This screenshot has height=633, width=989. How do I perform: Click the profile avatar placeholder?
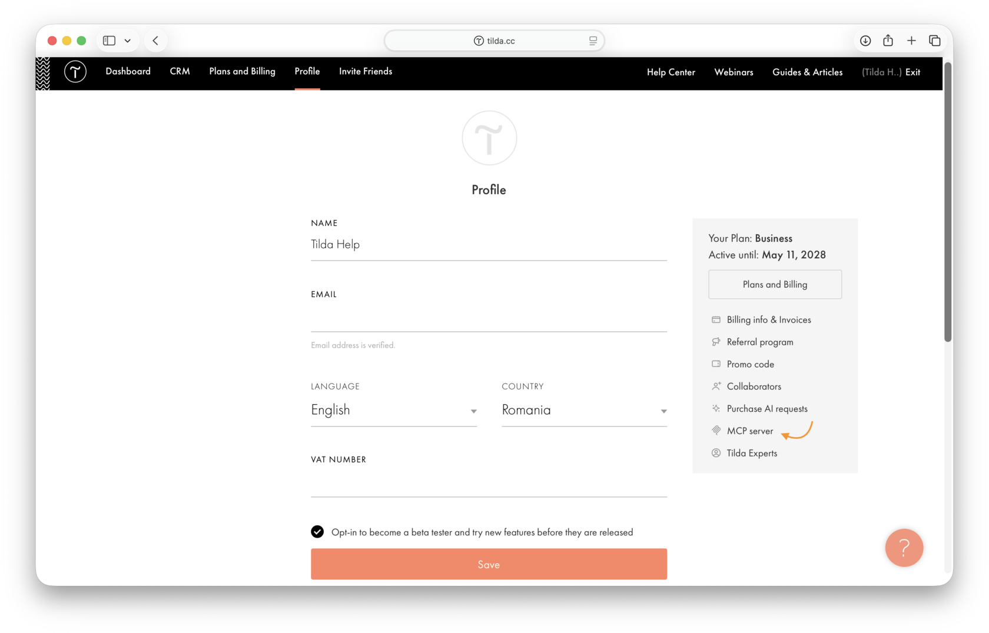(489, 138)
